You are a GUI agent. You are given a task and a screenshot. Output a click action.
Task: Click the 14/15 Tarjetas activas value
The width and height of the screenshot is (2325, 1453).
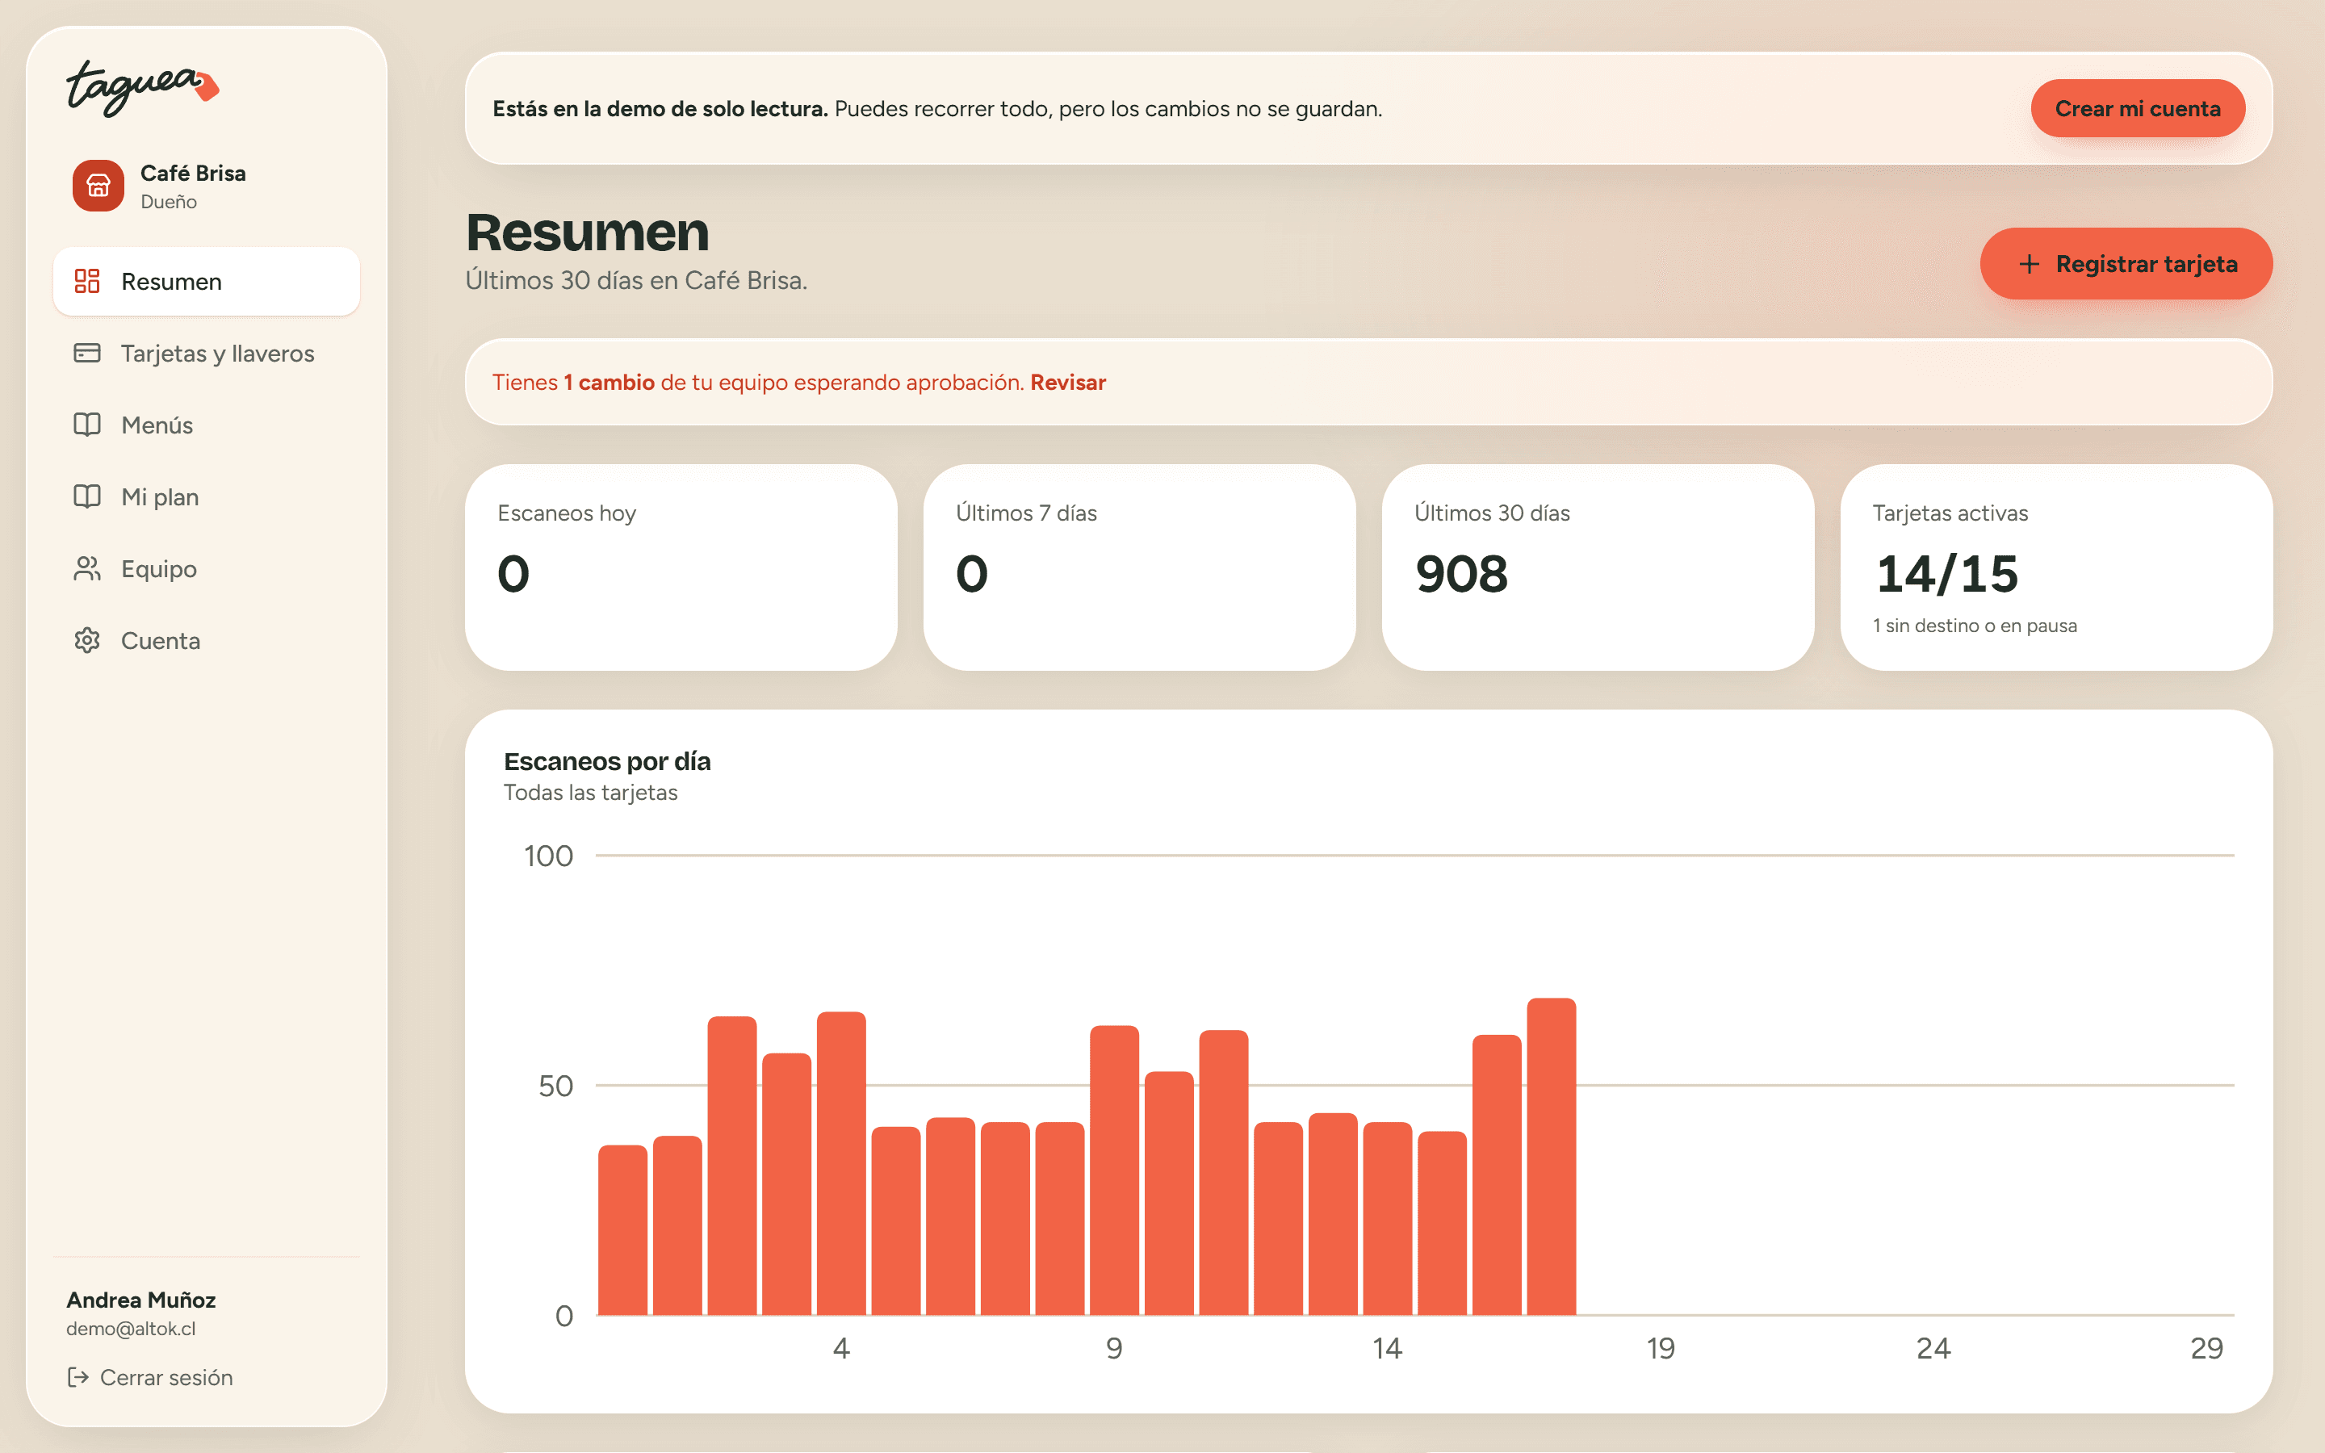click(1947, 574)
